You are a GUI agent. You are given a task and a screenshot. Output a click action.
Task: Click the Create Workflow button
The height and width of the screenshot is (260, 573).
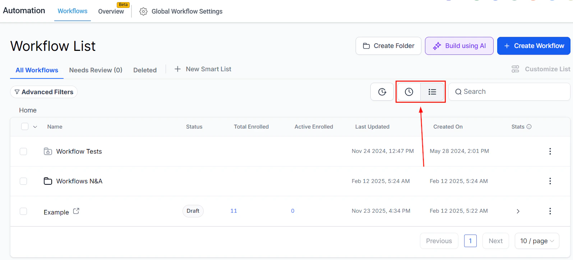[x=534, y=46]
